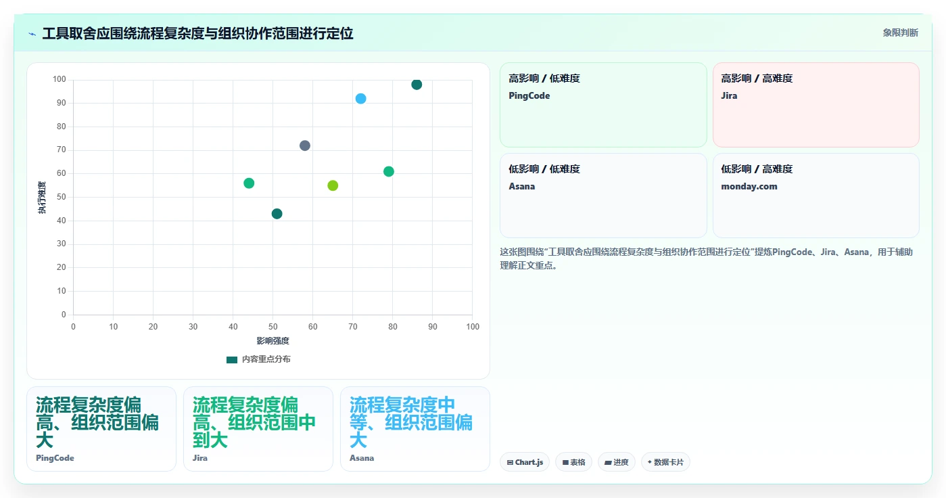Click the lime green scatter point
Screen dimensions: 946x498
point(333,185)
